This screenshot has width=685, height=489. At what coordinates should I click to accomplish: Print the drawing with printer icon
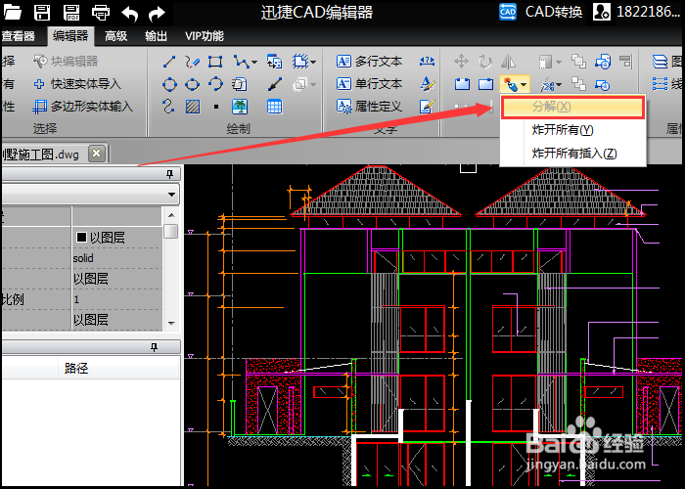(x=101, y=13)
